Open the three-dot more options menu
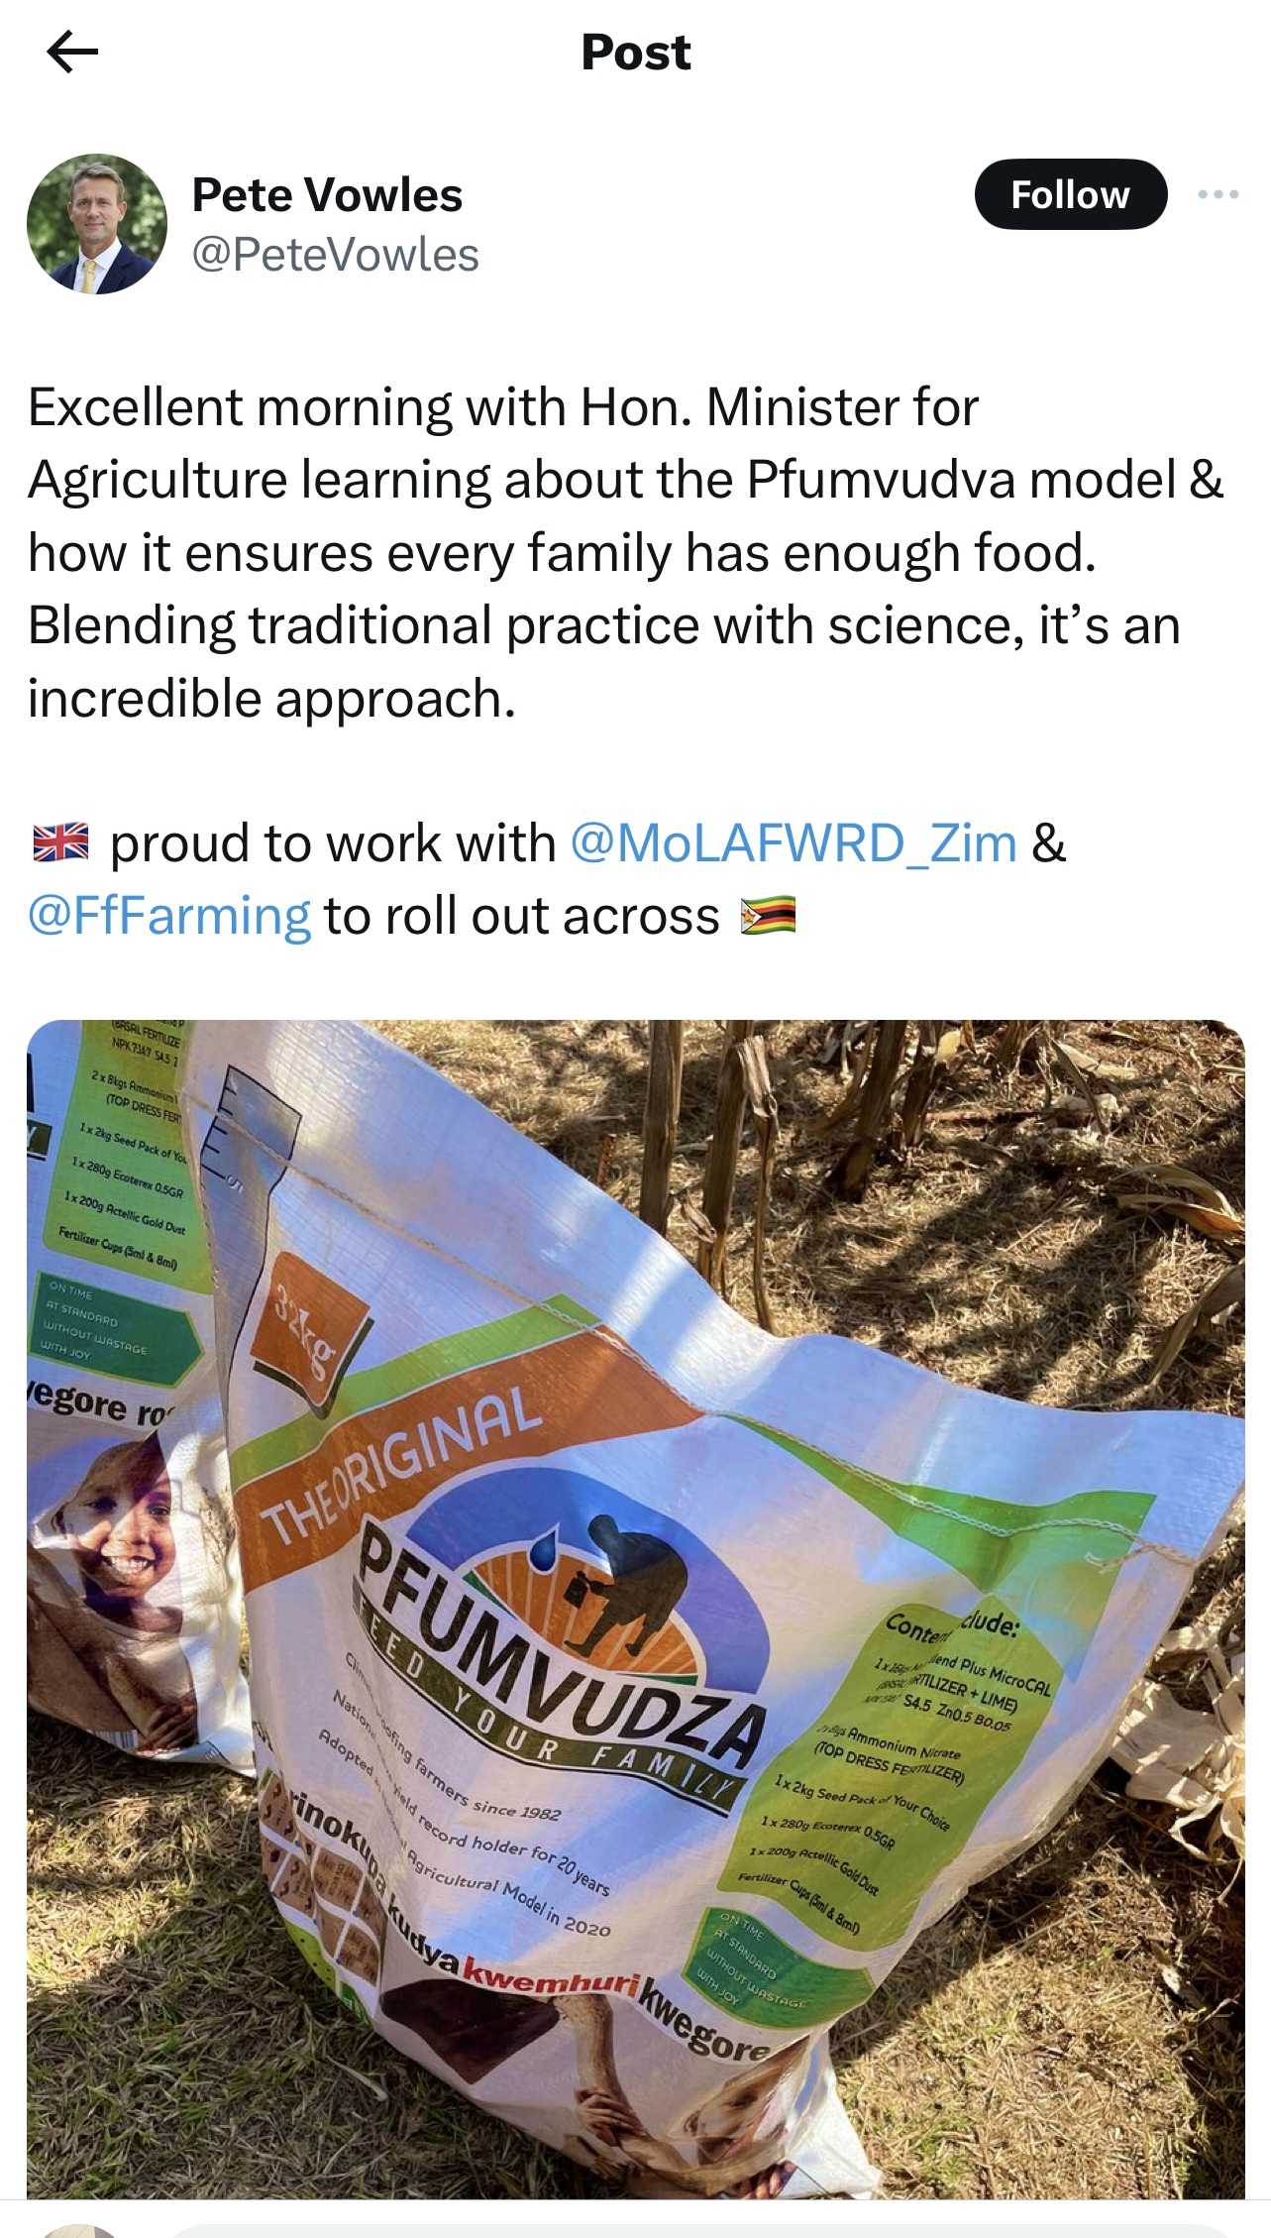This screenshot has height=2238, width=1271. pyautogui.click(x=1218, y=194)
